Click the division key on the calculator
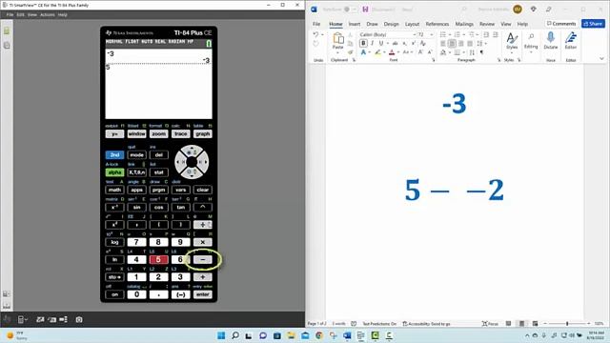This screenshot has width=610, height=343. coord(203,225)
